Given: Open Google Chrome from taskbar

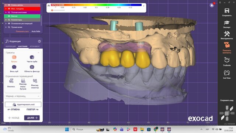Looking at the screenshot, I should [156, 129].
